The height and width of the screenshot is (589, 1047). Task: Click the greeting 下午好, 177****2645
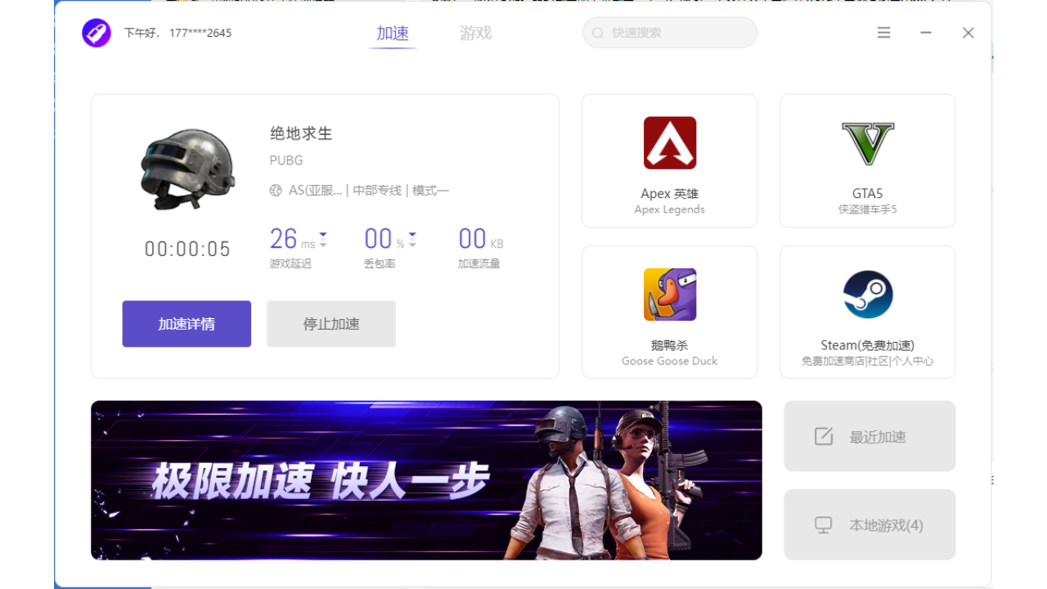[x=177, y=34]
